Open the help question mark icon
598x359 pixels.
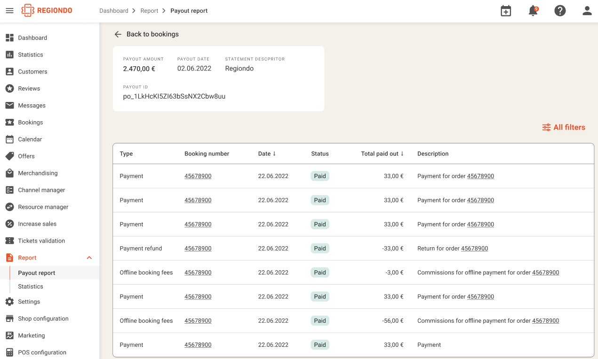[560, 11]
